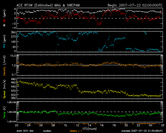The width and height of the screenshot is (166, 133).
Task: Click the '480' tick on Speed axis
Action: [x=13, y=79]
